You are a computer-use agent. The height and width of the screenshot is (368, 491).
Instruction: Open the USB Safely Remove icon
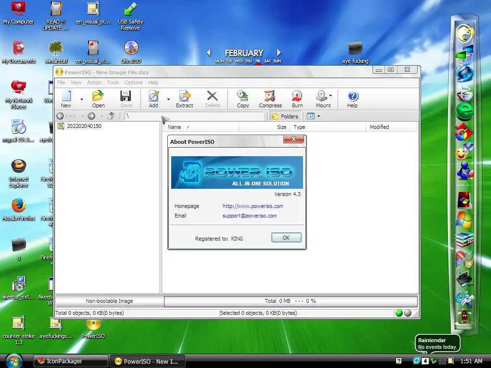pyautogui.click(x=130, y=16)
